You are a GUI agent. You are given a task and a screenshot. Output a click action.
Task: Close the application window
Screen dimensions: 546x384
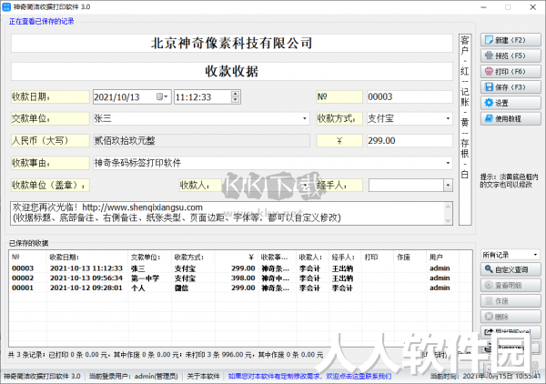[x=532, y=7]
